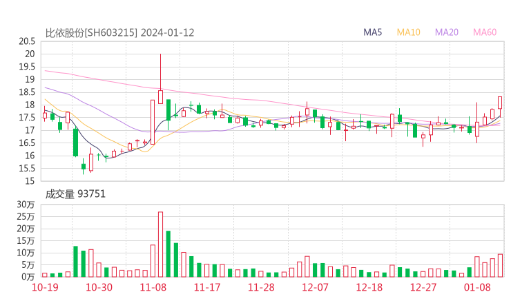Click the 19.5 price axis label
The image size is (511, 303).
coord(27,67)
